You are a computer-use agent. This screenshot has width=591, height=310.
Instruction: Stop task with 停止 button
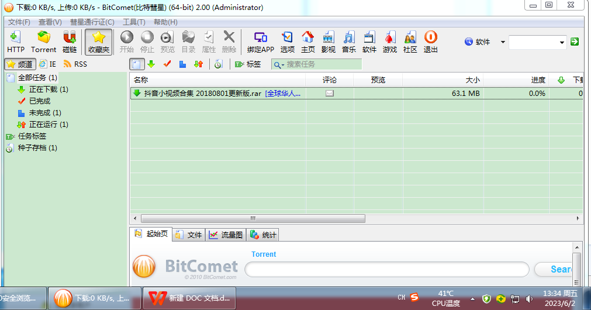coord(147,42)
